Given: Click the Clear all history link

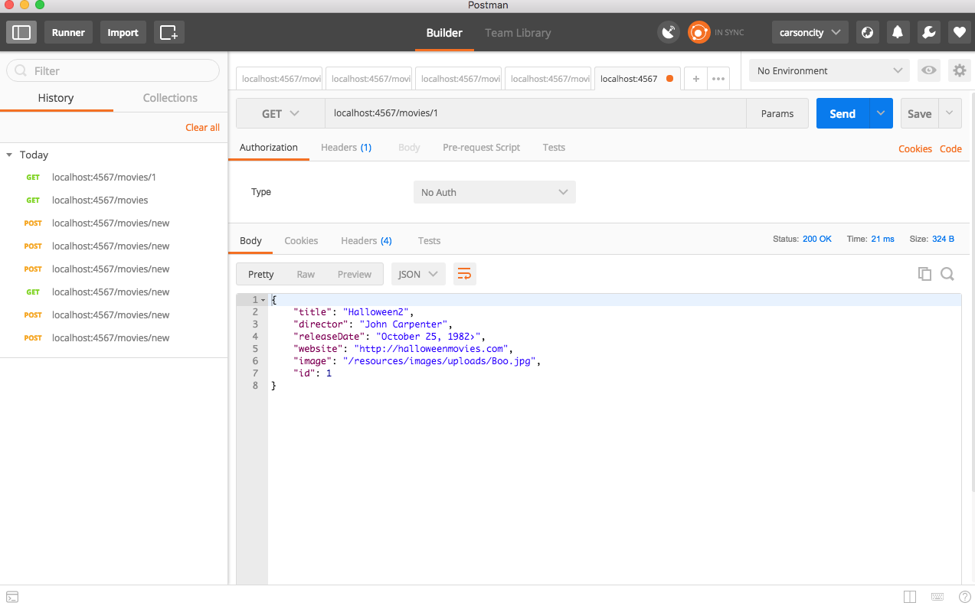Looking at the screenshot, I should (x=201, y=127).
